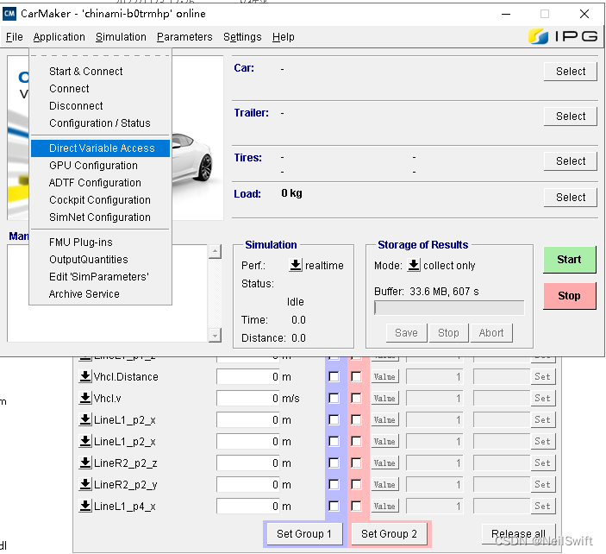Click Select button for Tires
Image resolution: width=606 pixels, height=554 pixels.
pyautogui.click(x=571, y=161)
